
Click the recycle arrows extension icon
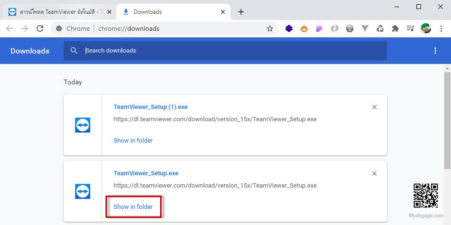point(380,28)
